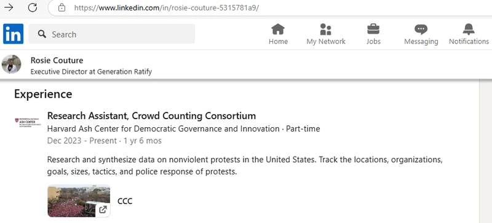This screenshot has height=223, width=492.
Task: Open the Research Assistant, Crowd Counting Consortium title
Action: coord(151,115)
